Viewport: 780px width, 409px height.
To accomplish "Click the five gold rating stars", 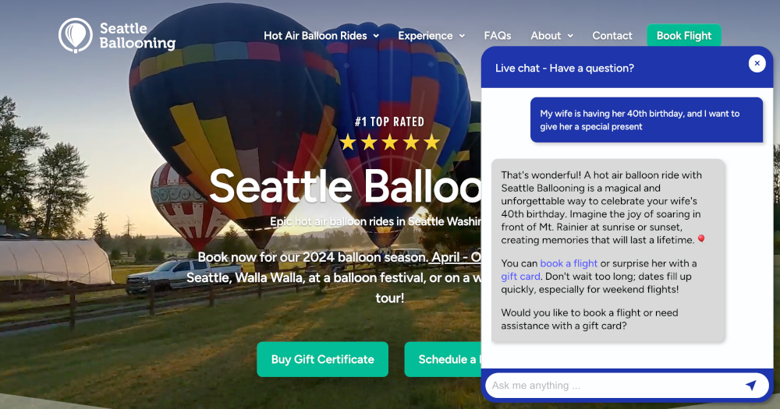I will coord(389,143).
